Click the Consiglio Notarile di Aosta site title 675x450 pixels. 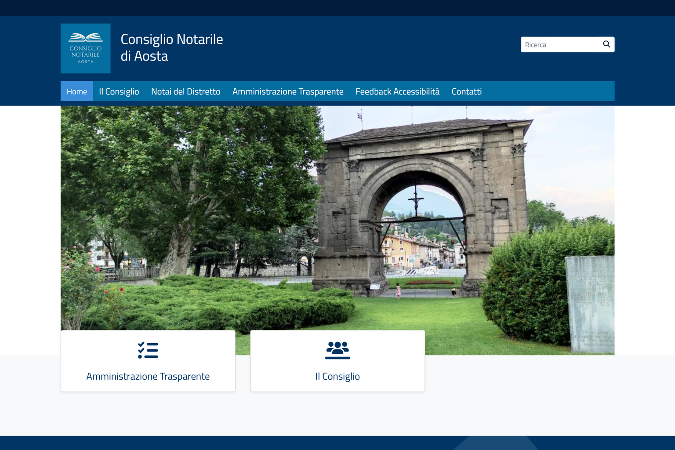click(171, 47)
